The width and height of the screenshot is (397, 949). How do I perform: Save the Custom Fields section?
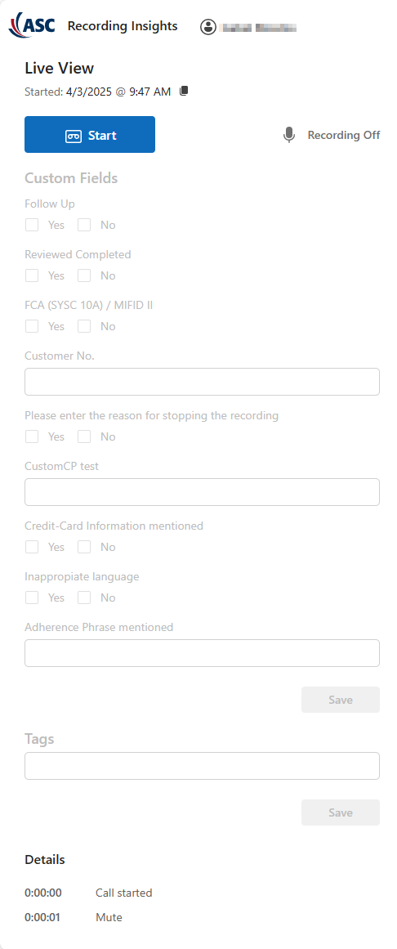tap(341, 700)
